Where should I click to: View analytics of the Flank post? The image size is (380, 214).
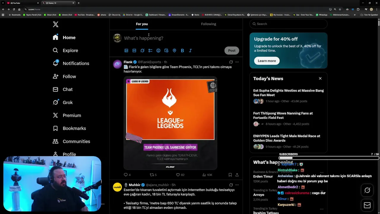pyautogui.click(x=207, y=175)
